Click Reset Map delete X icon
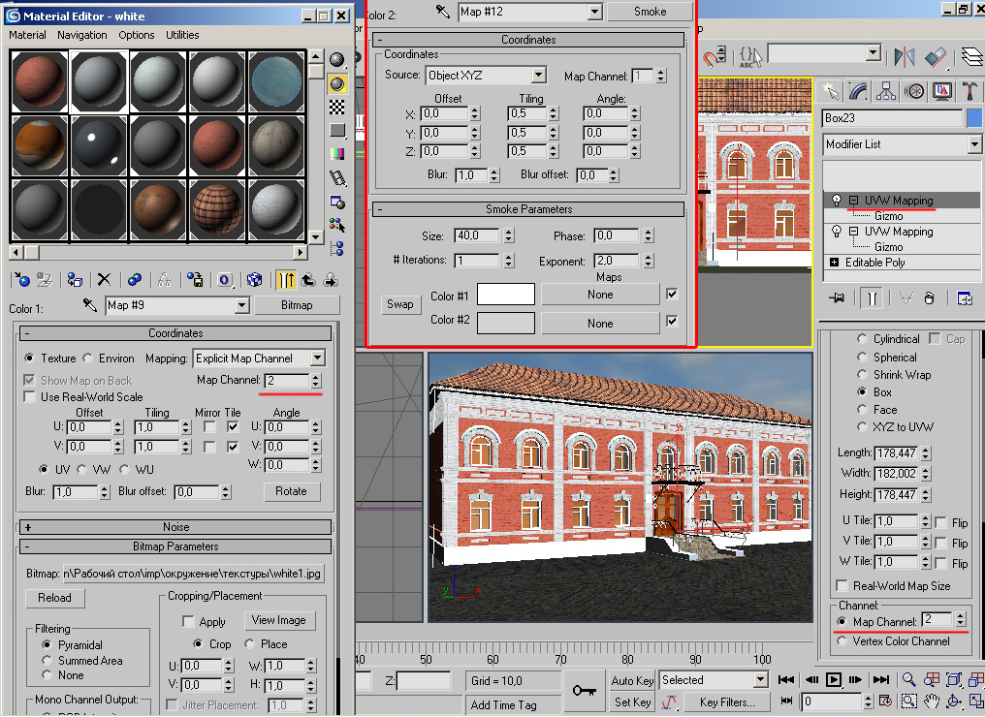This screenshot has height=717, width=985. (x=104, y=280)
